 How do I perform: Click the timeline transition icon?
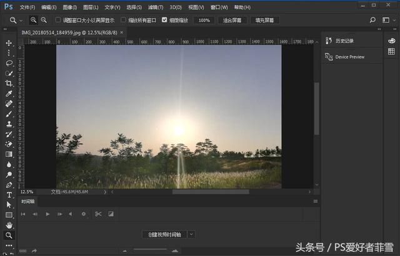click(111, 214)
